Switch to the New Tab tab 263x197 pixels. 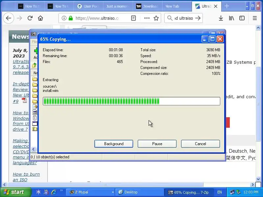[177, 6]
